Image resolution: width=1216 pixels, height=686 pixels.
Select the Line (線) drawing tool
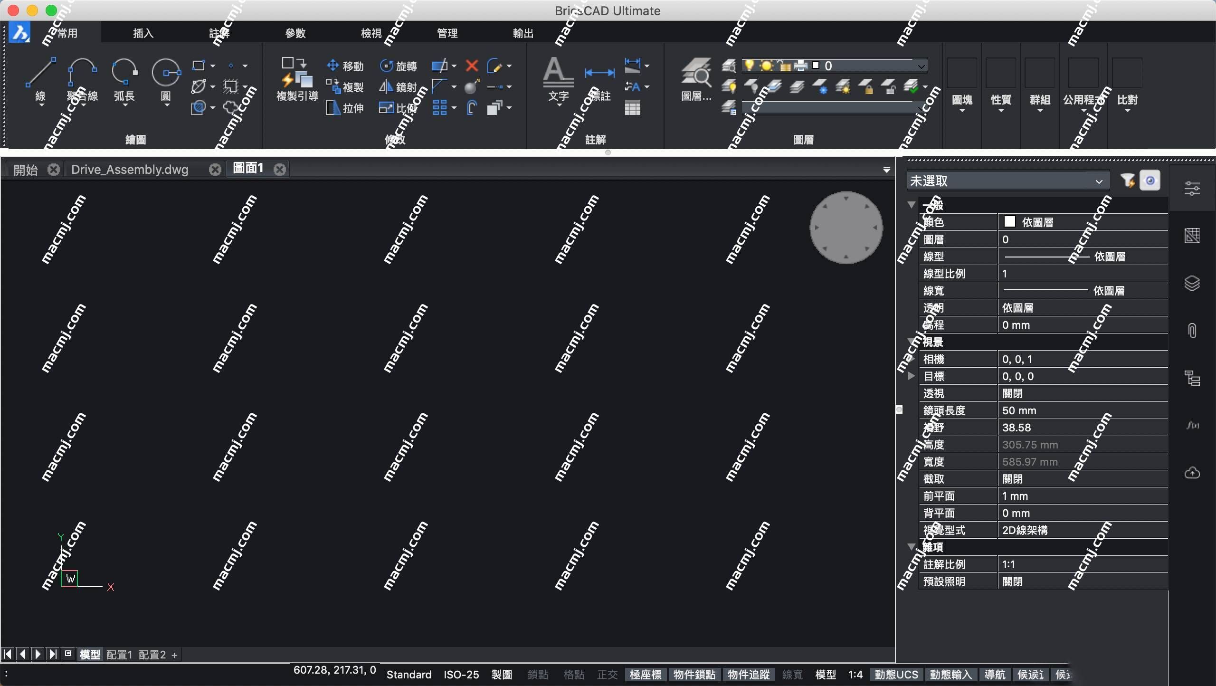click(x=40, y=80)
